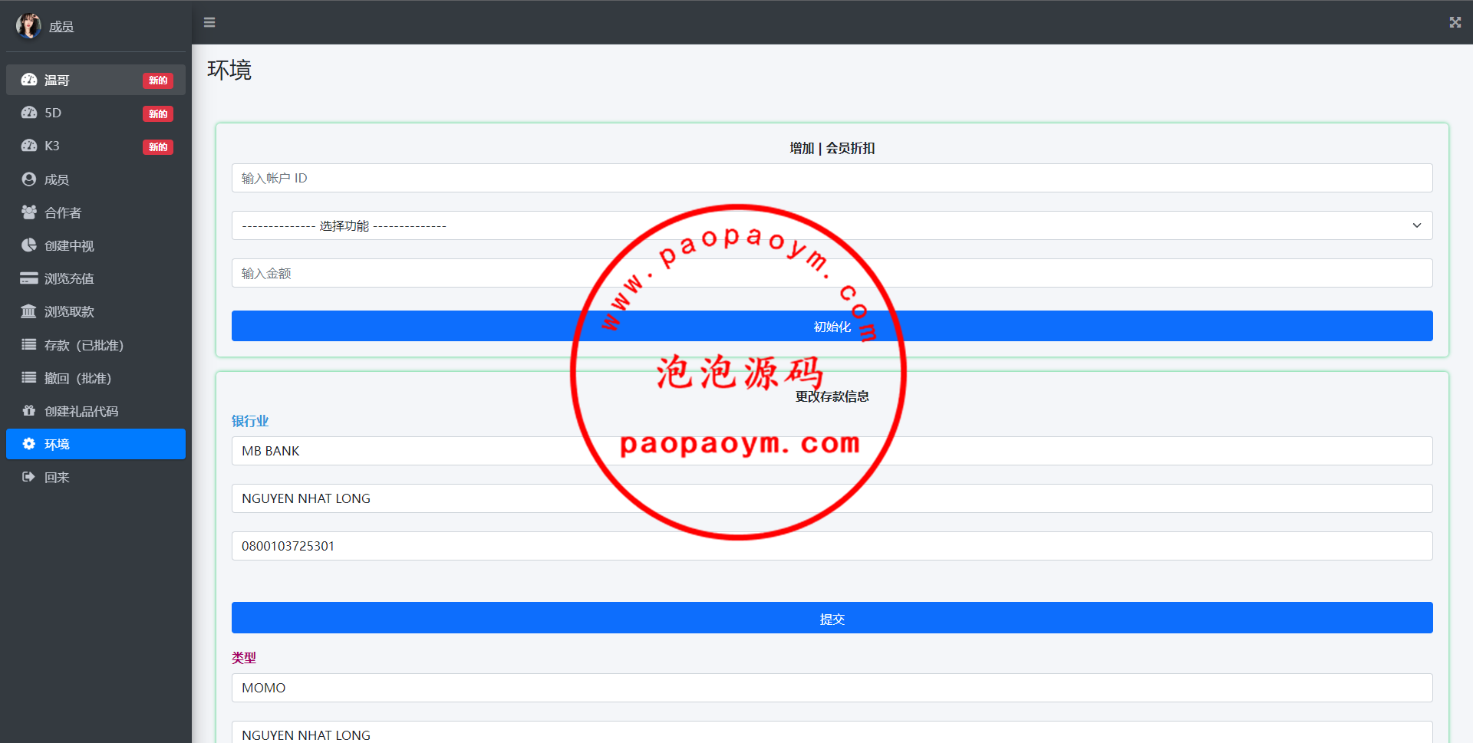Click the 类型 label
Viewport: 1473px width, 743px height.
(244, 658)
